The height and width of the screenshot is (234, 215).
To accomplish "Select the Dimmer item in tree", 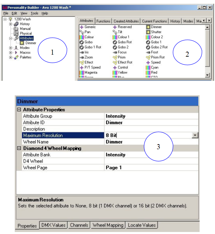I will [x=30, y=43].
